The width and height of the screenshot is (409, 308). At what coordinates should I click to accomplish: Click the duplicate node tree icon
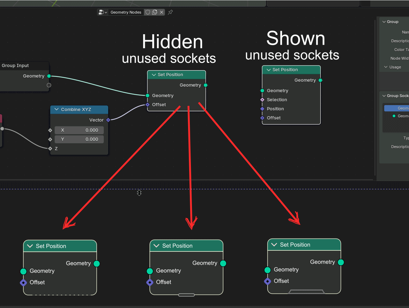tap(155, 12)
